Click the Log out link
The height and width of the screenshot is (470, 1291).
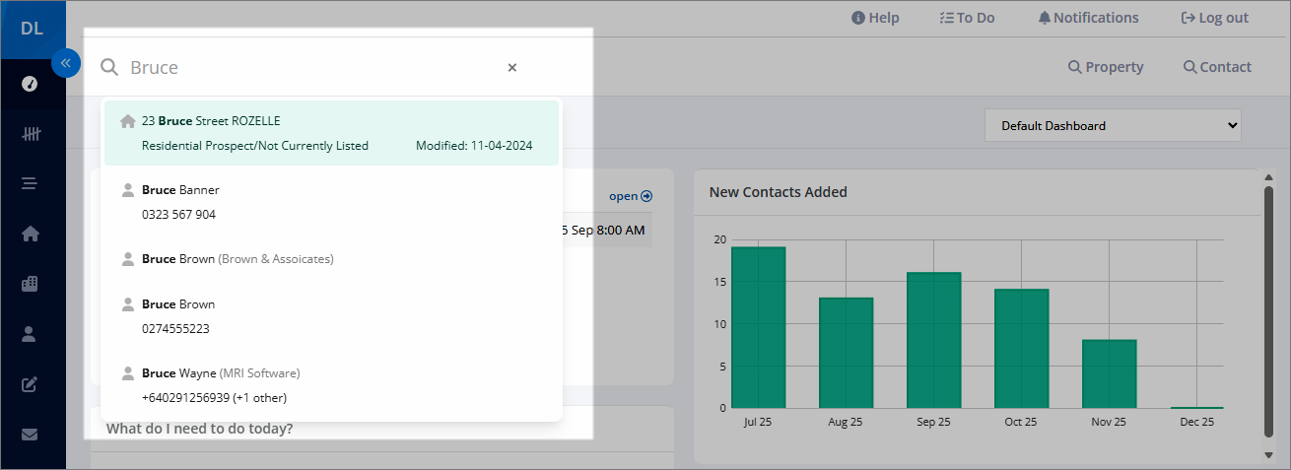pos(1214,18)
